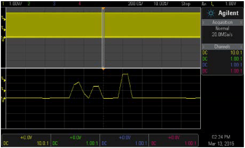Click the right grip of Channels header
This screenshot has height=148, width=245.
click(241, 47)
